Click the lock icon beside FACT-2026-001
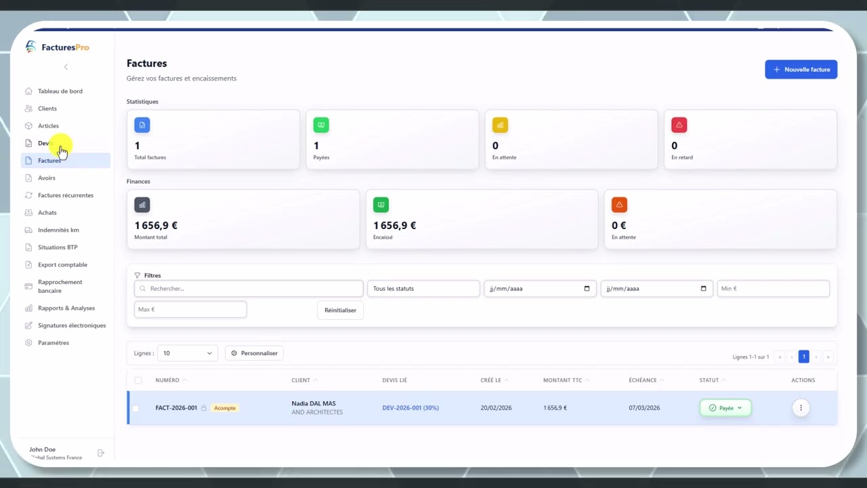 point(203,408)
